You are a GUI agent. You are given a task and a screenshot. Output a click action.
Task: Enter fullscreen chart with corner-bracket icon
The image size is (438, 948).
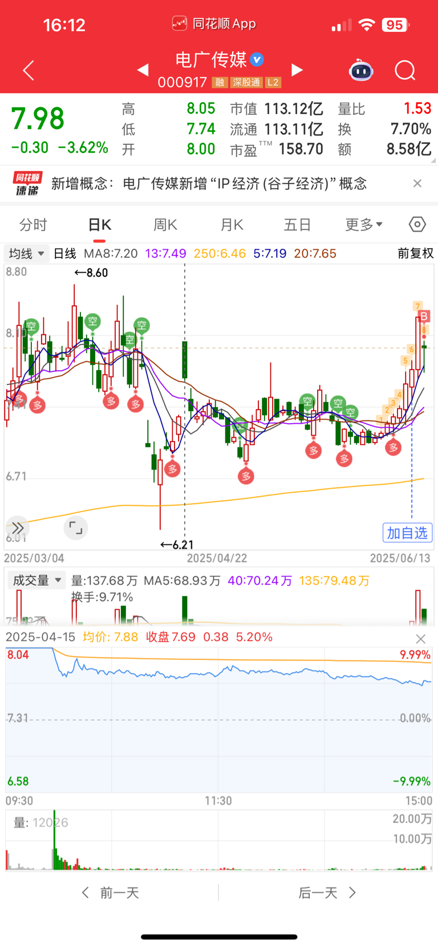coord(75,528)
